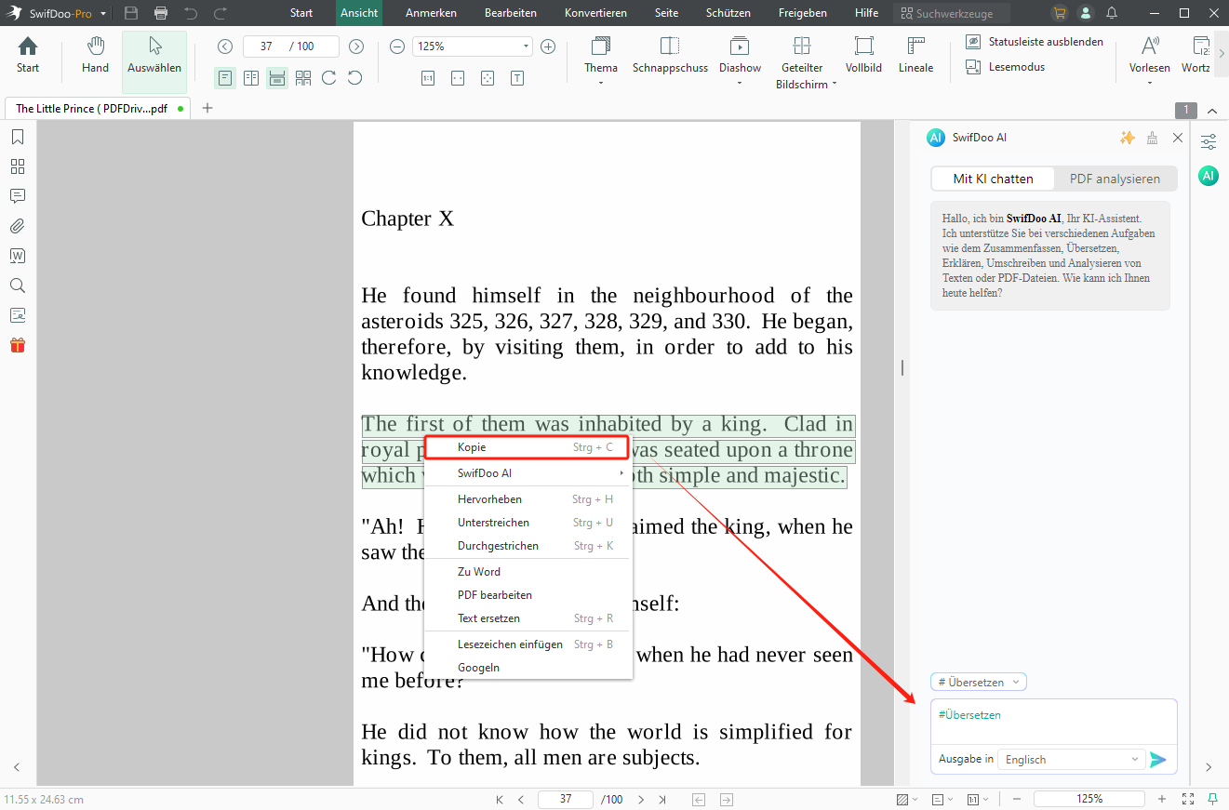The image size is (1229, 810).
Task: Go to previous page using ribbon arrow
Action: (225, 46)
